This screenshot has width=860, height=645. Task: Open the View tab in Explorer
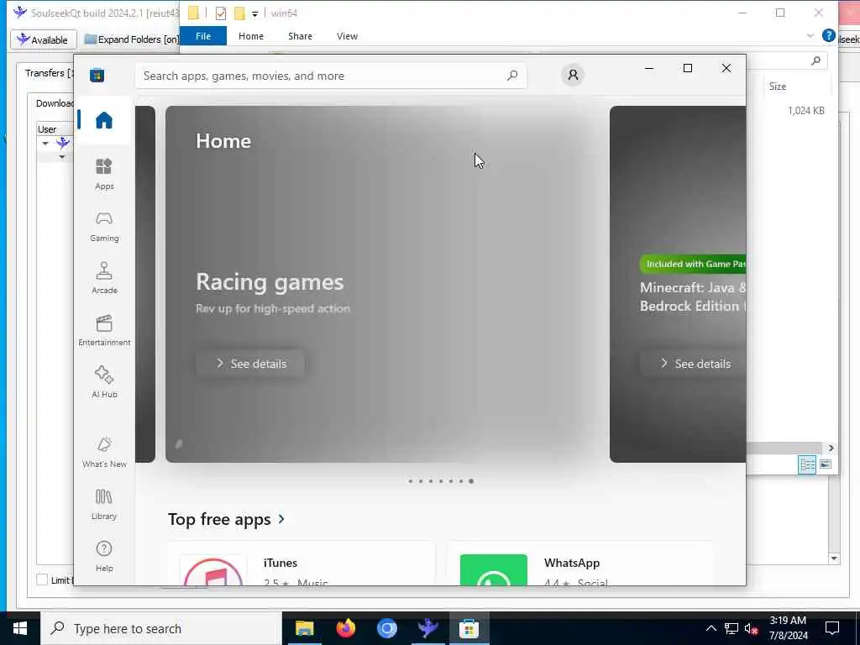pyautogui.click(x=347, y=36)
